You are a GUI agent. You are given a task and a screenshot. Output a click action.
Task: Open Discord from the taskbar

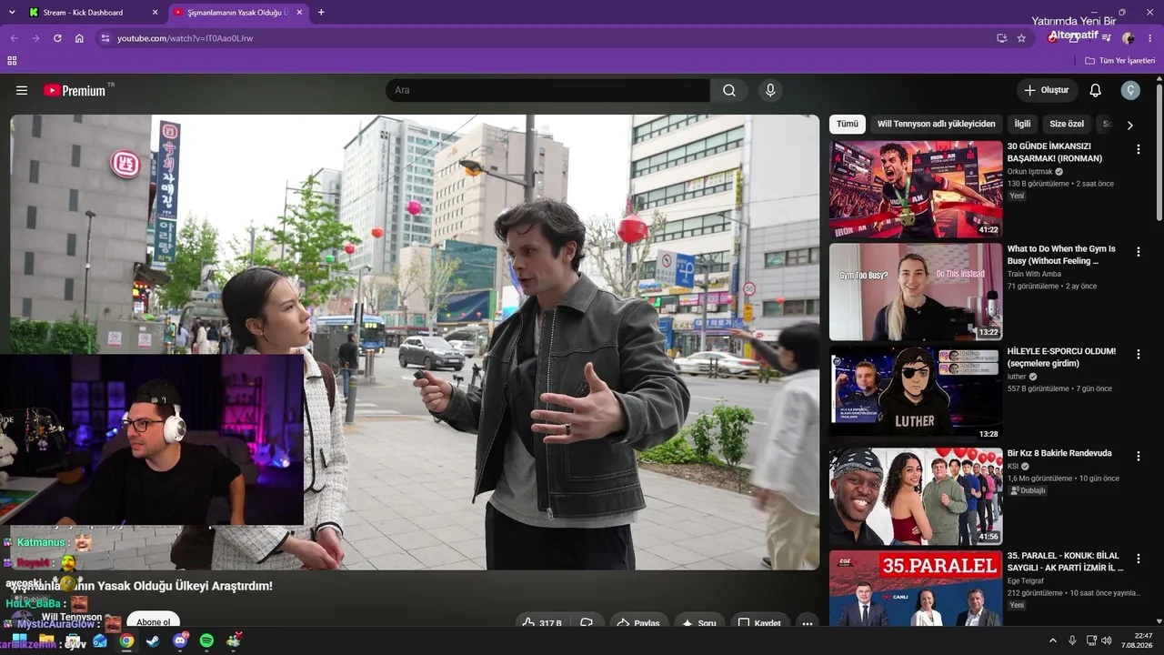click(179, 641)
